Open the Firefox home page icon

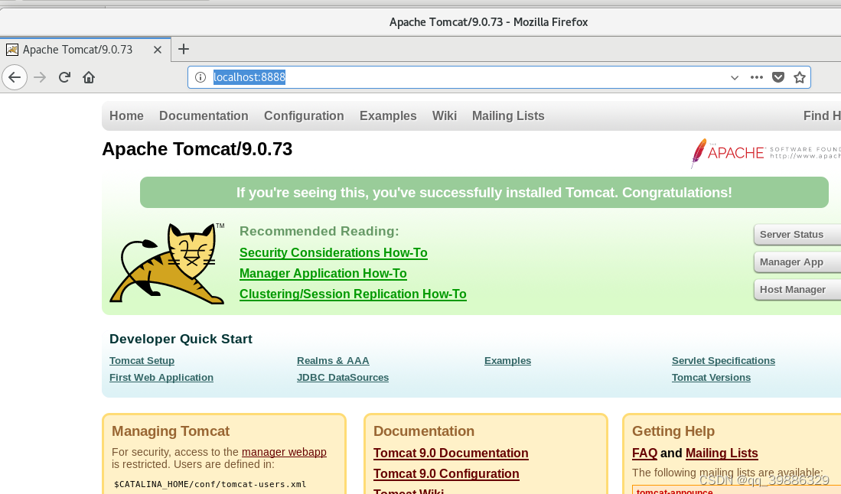click(89, 77)
